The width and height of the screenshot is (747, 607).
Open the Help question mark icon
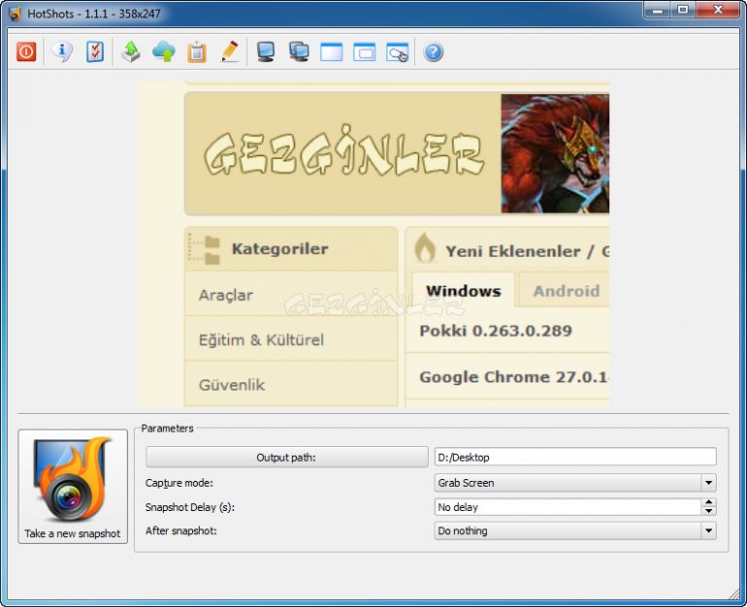[434, 52]
